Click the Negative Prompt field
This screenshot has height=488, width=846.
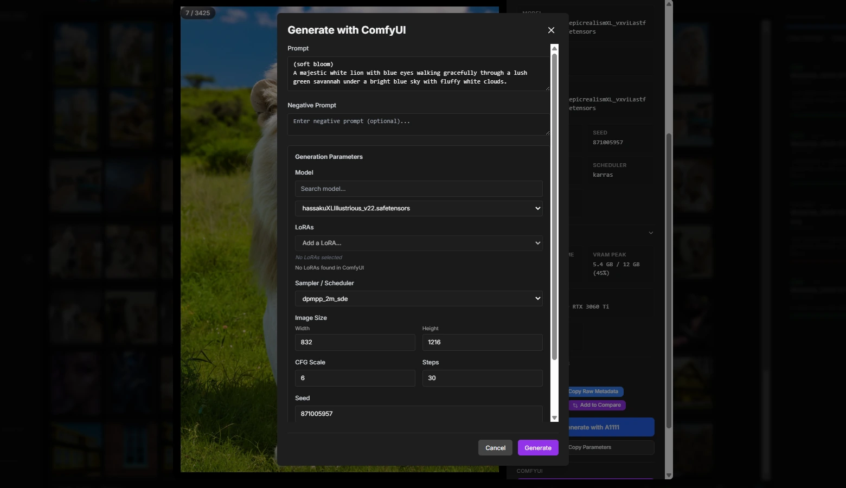pos(418,124)
